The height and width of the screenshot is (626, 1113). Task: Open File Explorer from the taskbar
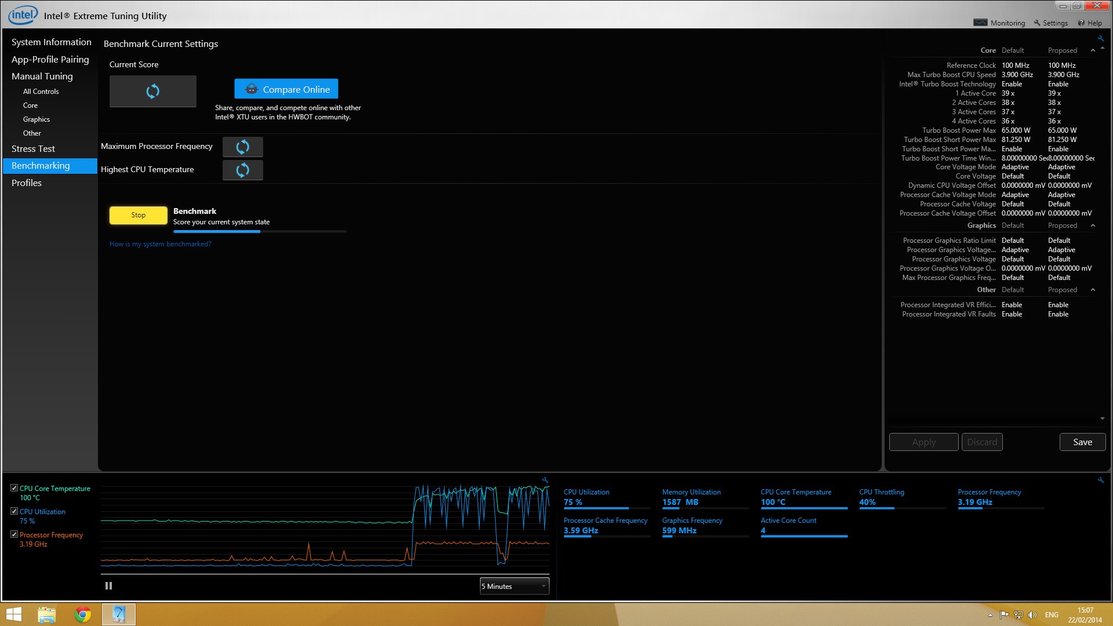point(47,614)
